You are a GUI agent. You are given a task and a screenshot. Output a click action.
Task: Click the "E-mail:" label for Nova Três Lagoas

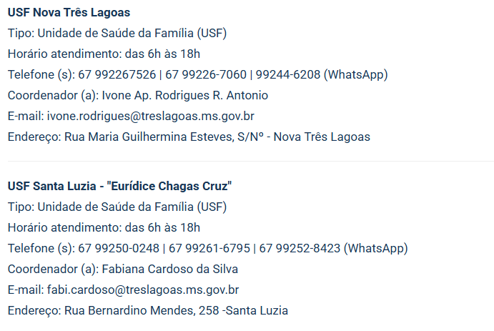point(26,116)
